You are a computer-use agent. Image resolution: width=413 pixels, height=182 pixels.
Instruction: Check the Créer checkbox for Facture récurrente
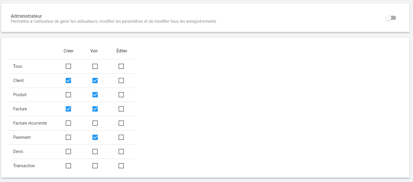(x=68, y=123)
